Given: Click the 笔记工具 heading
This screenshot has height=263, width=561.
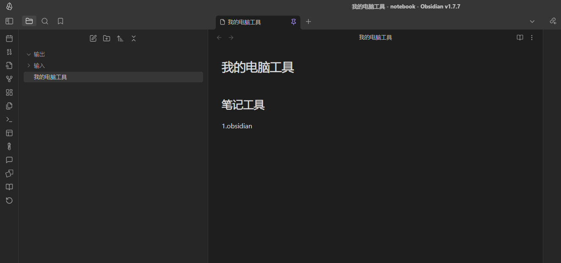Looking at the screenshot, I should [x=243, y=105].
